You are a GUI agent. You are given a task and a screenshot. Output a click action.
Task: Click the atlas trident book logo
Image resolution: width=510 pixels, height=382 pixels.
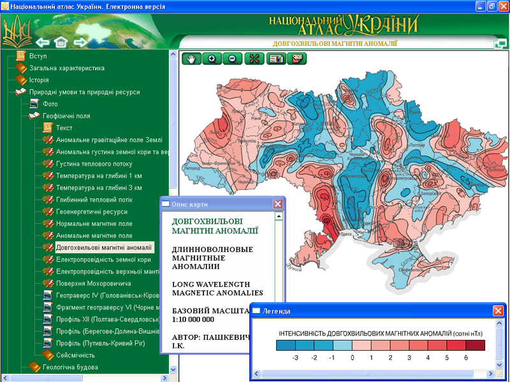pos(17,31)
